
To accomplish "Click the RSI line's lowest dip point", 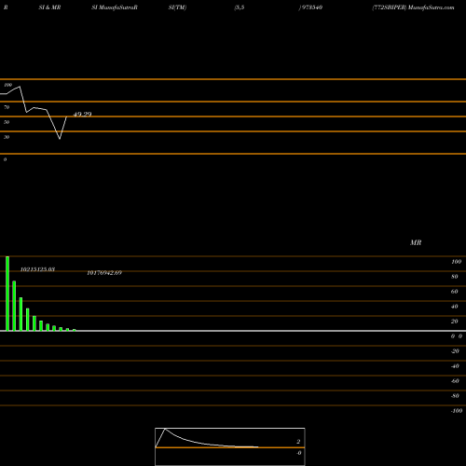I will [60, 138].
